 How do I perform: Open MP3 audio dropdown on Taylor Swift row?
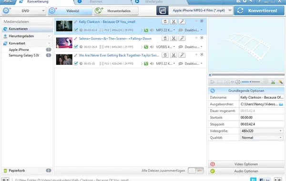click(165, 64)
